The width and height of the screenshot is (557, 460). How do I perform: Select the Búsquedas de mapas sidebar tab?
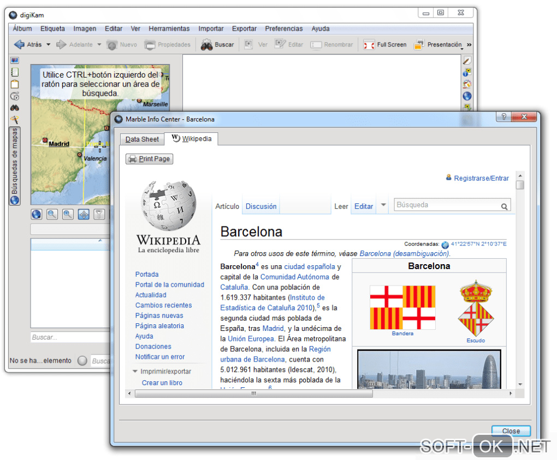(15, 166)
